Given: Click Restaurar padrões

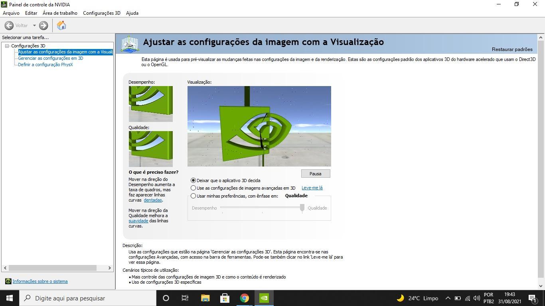Looking at the screenshot, I should 512,49.
